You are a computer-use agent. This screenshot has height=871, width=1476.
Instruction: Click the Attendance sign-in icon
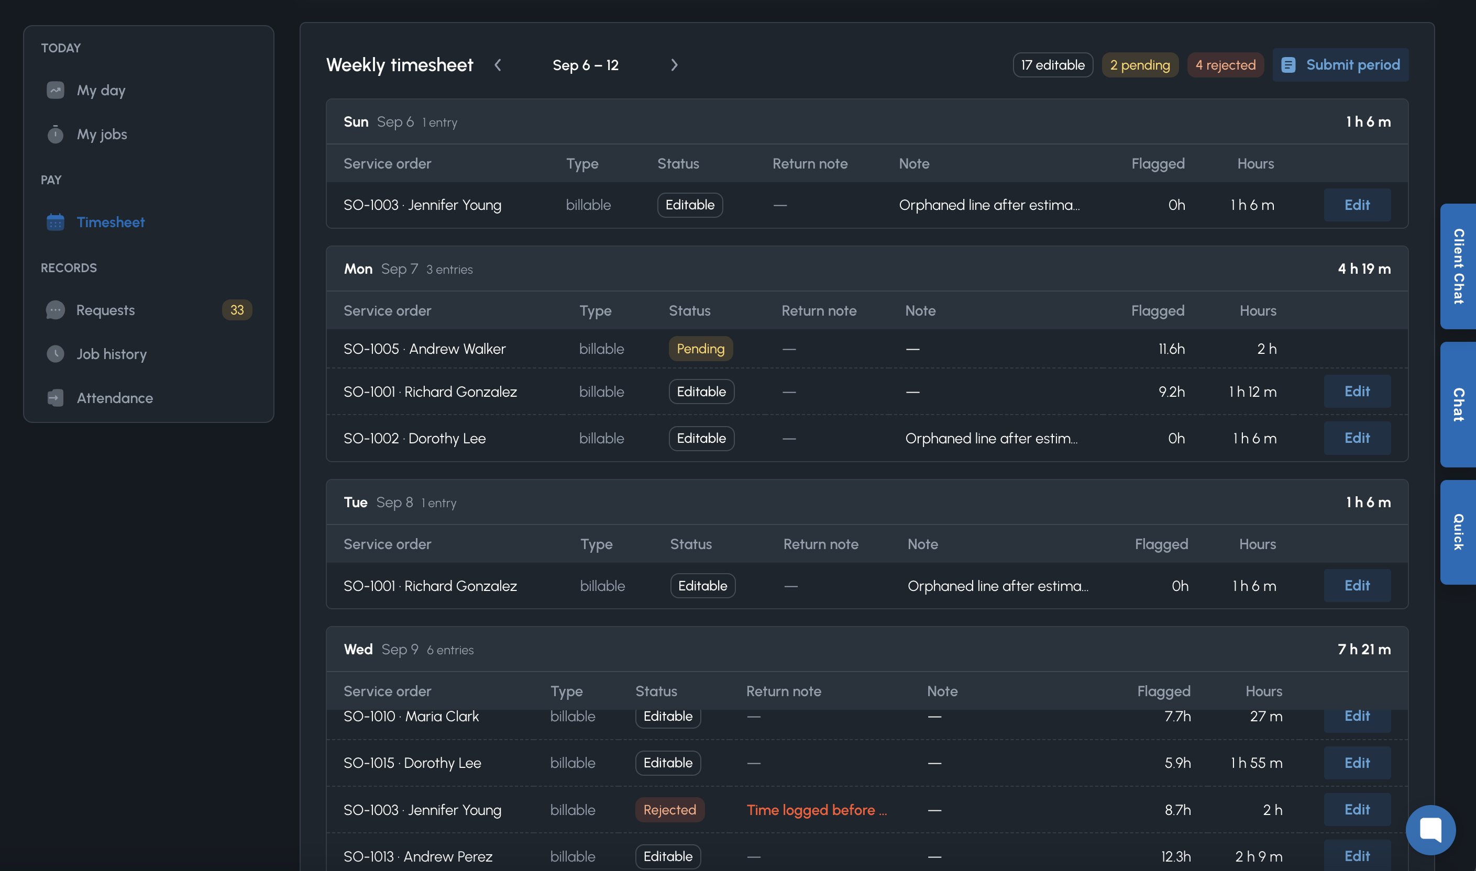[x=55, y=398]
